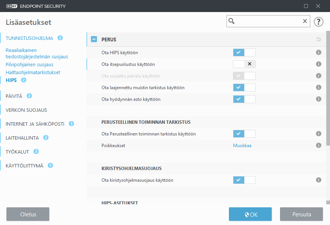Toggle Ota laajennettu muistin tarkistus switch

pyautogui.click(x=244, y=87)
